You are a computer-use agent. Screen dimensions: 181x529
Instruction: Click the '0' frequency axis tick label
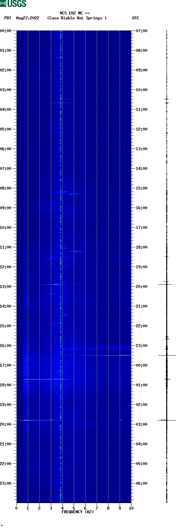click(x=16, y=508)
